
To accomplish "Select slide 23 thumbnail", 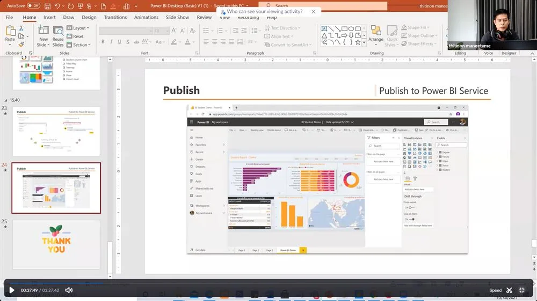I will (56, 131).
